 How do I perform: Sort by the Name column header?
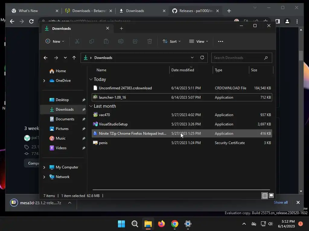101,70
